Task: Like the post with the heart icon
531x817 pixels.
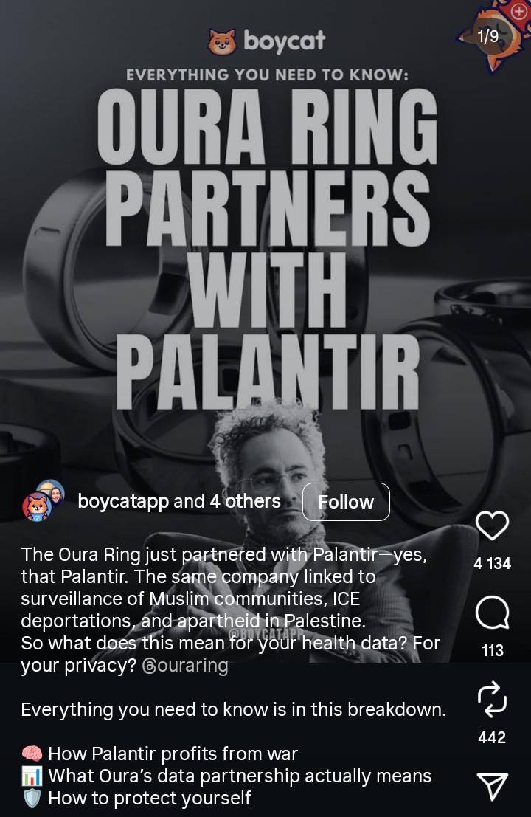Action: (x=492, y=525)
